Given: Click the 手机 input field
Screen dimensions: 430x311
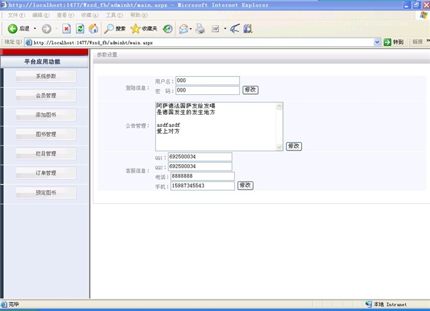Looking at the screenshot, I should (x=202, y=186).
